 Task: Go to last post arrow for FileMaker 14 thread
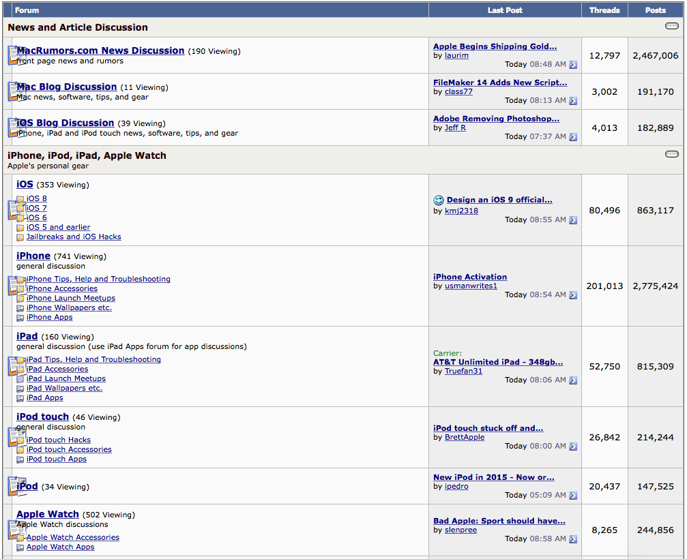572,101
